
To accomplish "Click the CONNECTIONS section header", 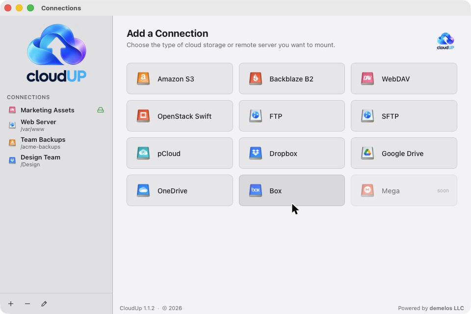I will click(28, 97).
